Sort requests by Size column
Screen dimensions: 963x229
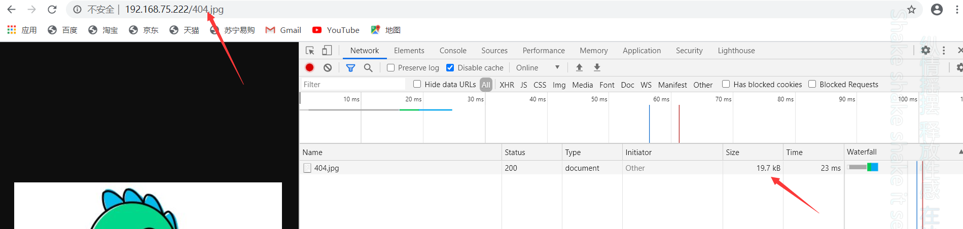753,152
